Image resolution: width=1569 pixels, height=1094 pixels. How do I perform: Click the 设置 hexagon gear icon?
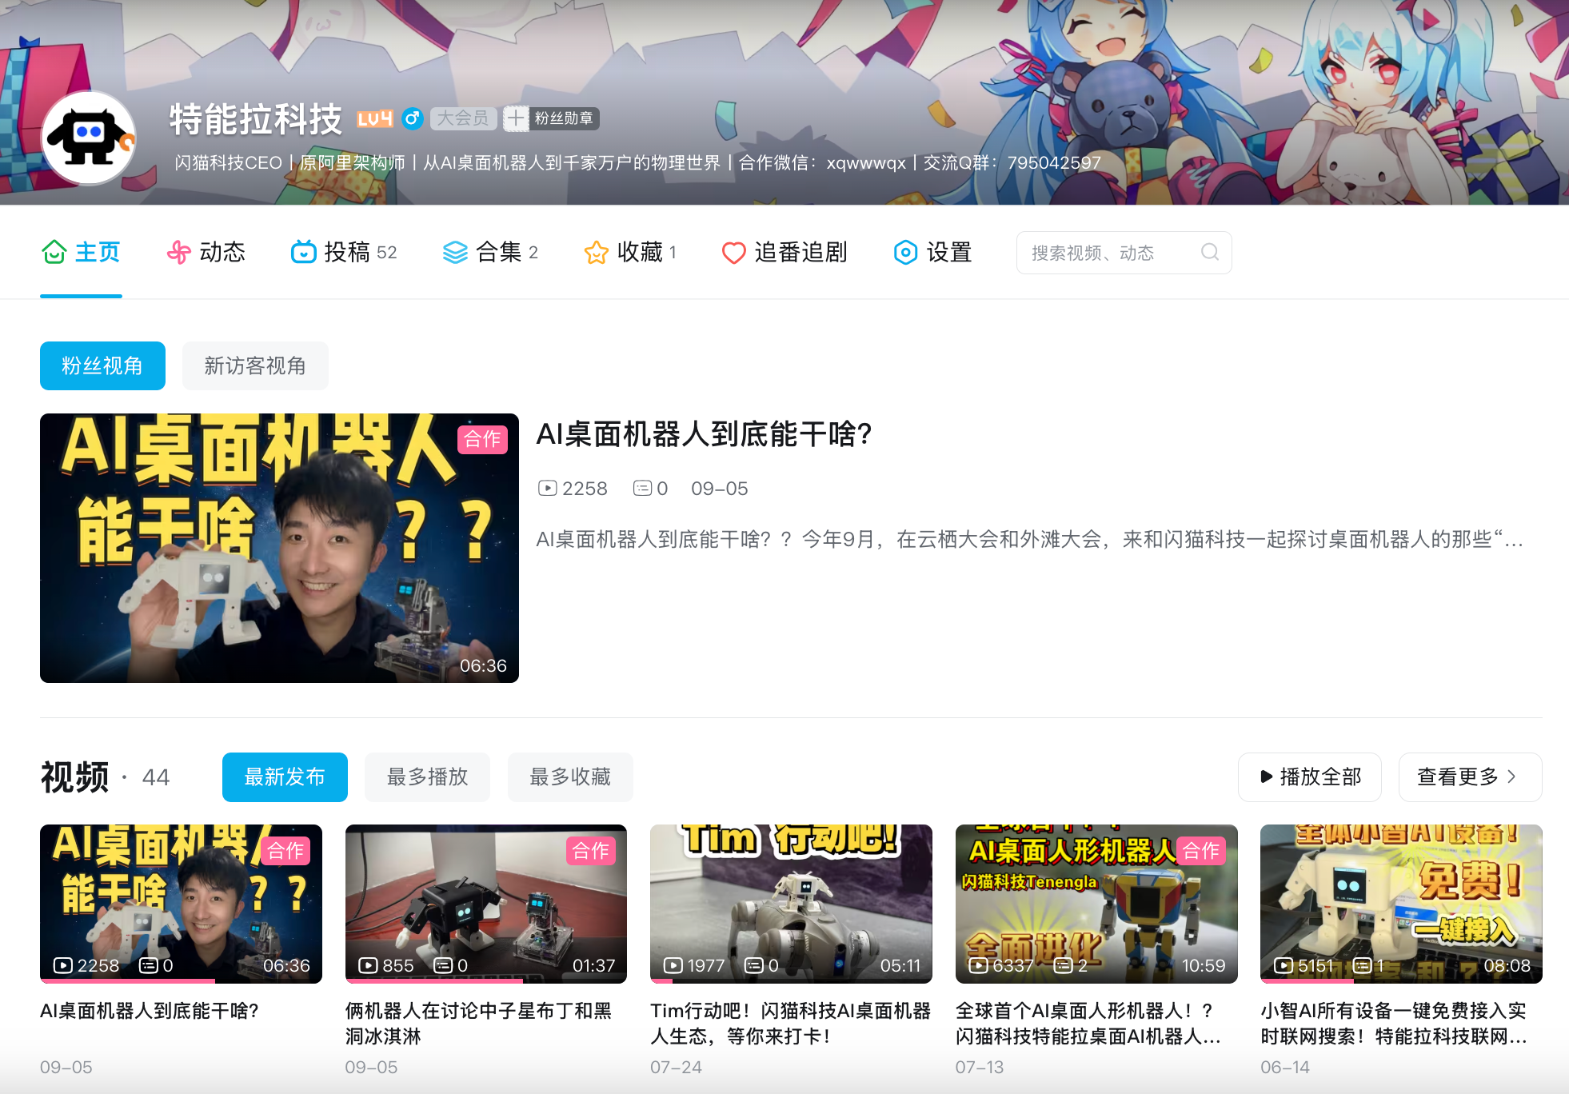905,252
